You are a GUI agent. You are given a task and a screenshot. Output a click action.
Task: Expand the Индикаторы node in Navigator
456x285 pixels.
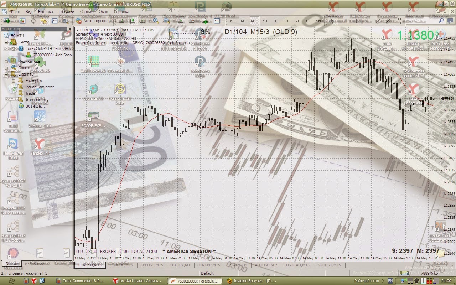[x=6, y=61]
